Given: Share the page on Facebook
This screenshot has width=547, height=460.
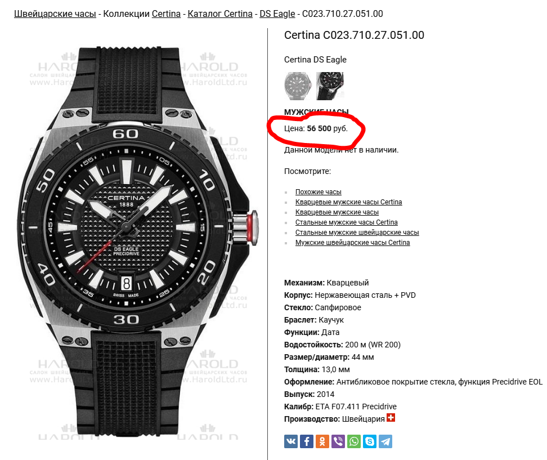Looking at the screenshot, I should click(x=307, y=441).
